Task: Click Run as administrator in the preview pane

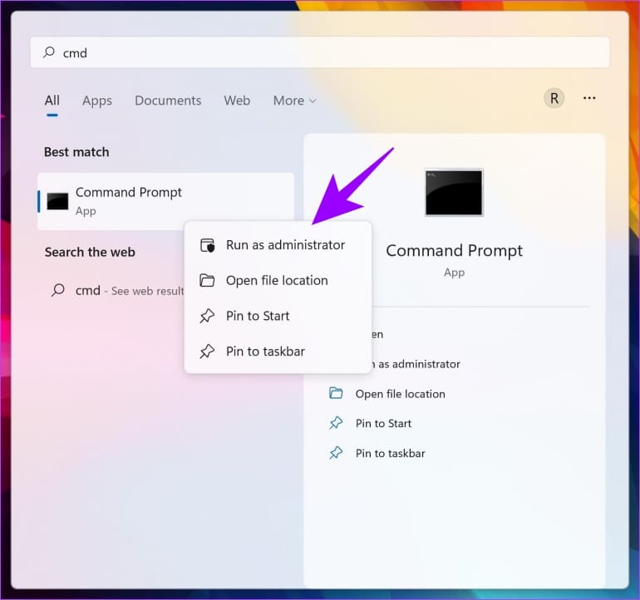Action: [416, 364]
